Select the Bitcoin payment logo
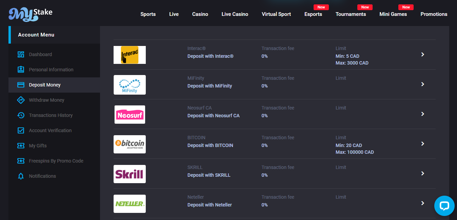This screenshot has width=457, height=220. click(130, 144)
